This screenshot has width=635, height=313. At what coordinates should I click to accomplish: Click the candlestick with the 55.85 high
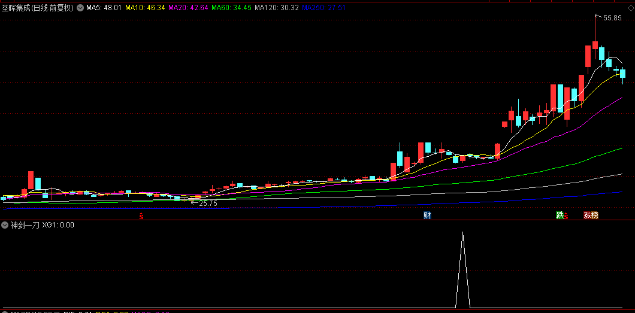coord(595,44)
